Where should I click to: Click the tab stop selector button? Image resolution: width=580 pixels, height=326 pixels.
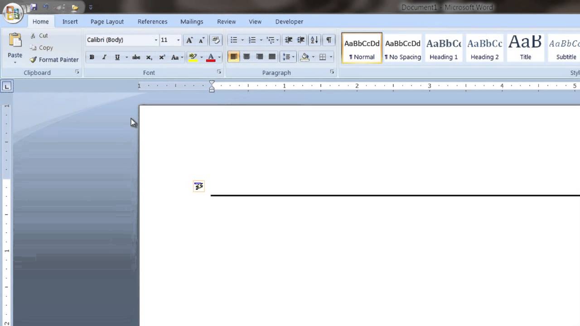coord(7,86)
